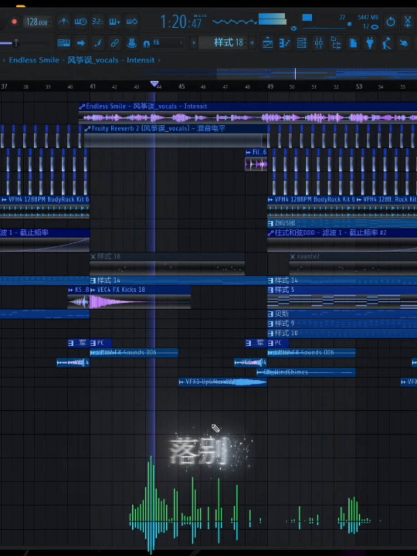417x556 pixels.
Task: Click the chain link controller icon
Action: 114,43
